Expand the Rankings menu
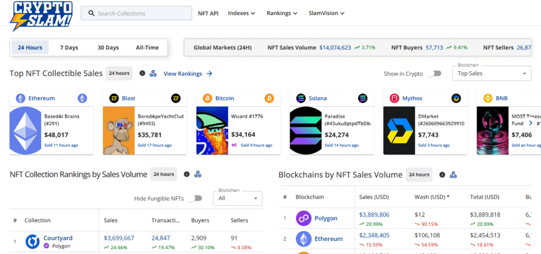This screenshot has height=254, width=541. point(282,13)
